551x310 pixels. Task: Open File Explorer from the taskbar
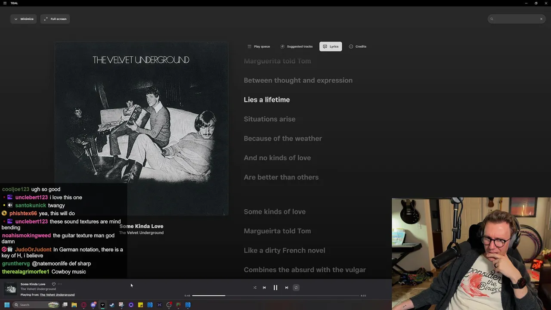point(74,305)
